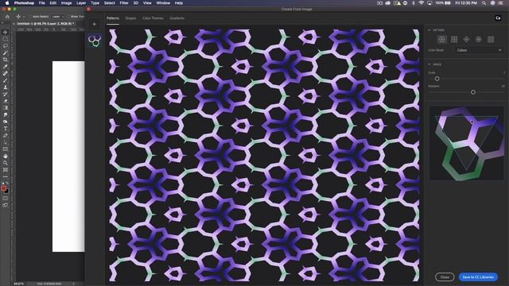
Task: Select the Clone Stamp tool
Action: [x=6, y=87]
